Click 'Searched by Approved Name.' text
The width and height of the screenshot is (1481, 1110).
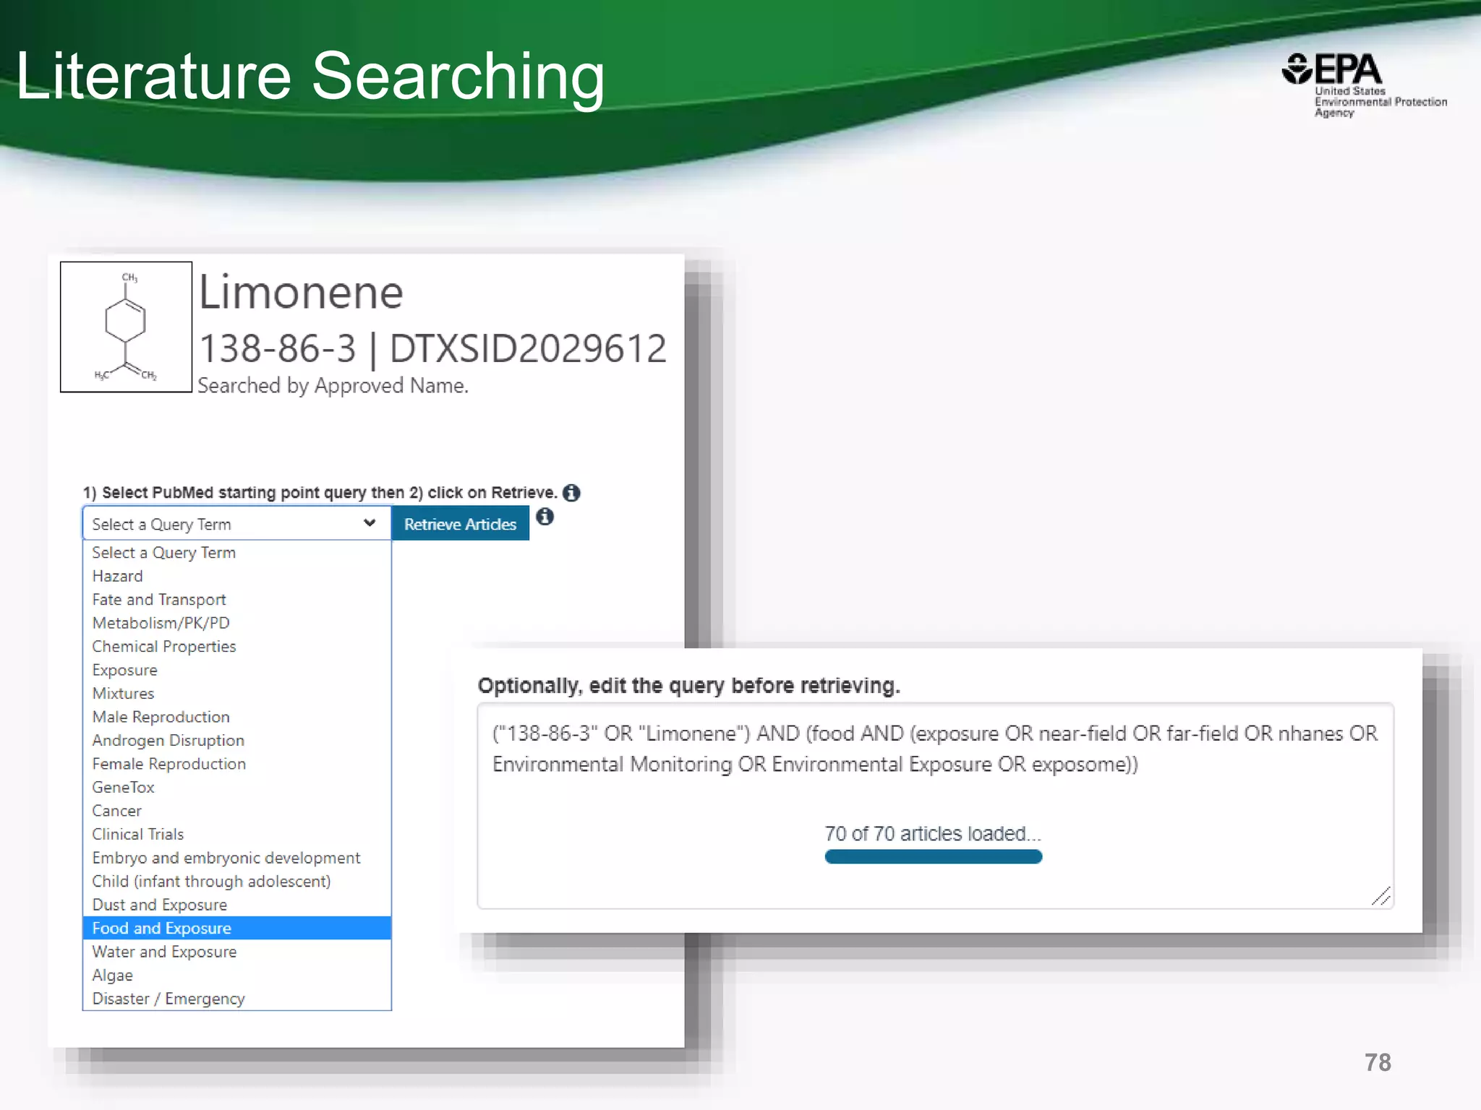pyautogui.click(x=333, y=386)
